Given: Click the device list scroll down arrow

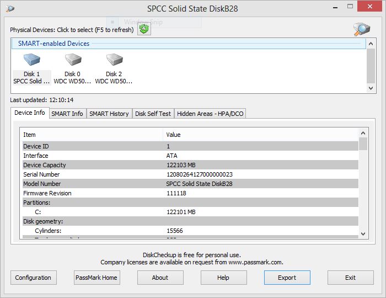Looking at the screenshot, I should 371,88.
